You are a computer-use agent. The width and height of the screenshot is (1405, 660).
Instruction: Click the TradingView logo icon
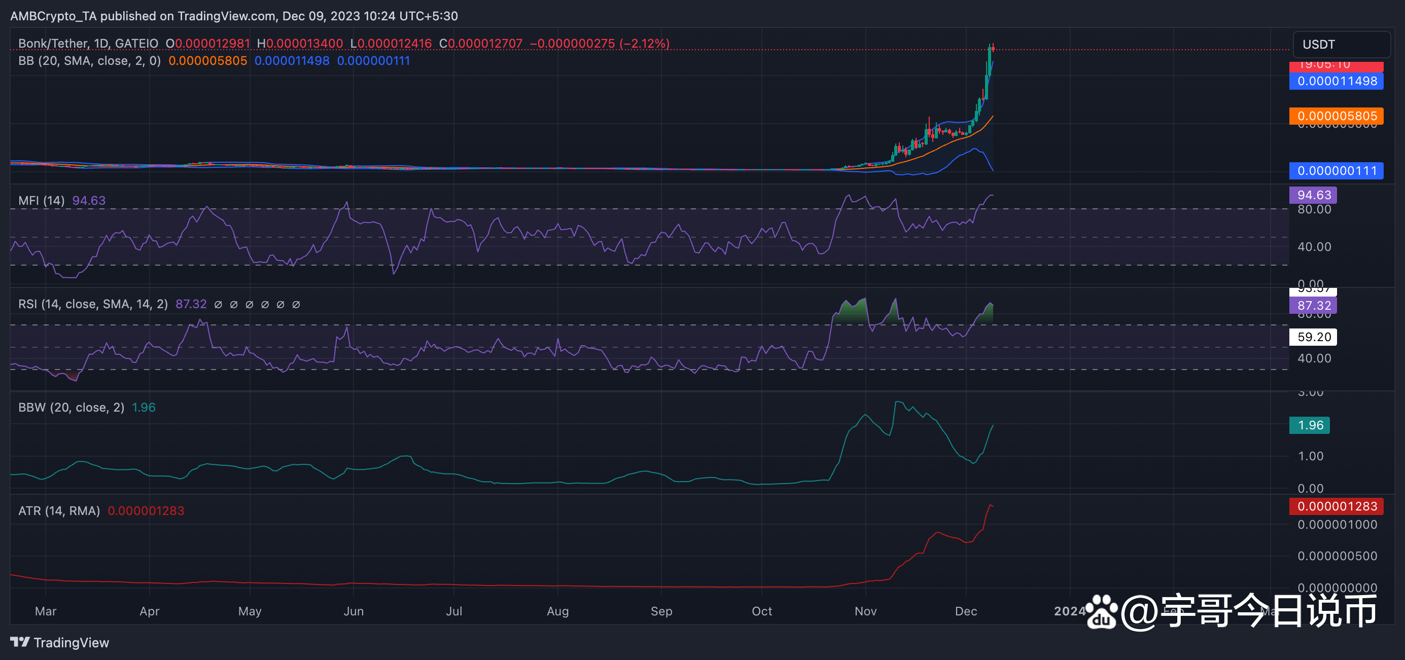click(20, 642)
